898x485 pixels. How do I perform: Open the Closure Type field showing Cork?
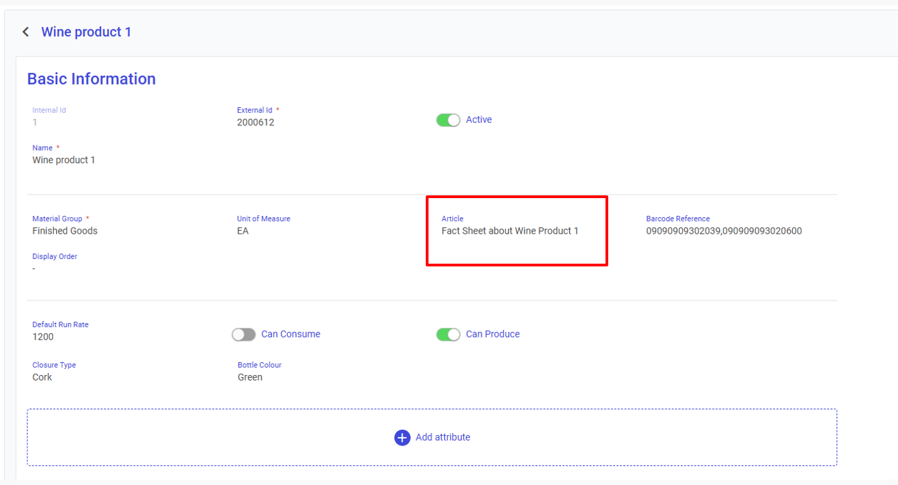coord(42,377)
